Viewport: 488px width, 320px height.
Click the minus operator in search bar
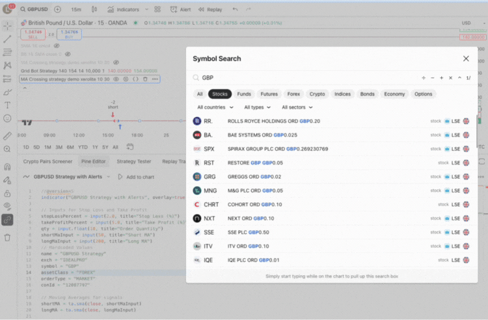pos(432,78)
